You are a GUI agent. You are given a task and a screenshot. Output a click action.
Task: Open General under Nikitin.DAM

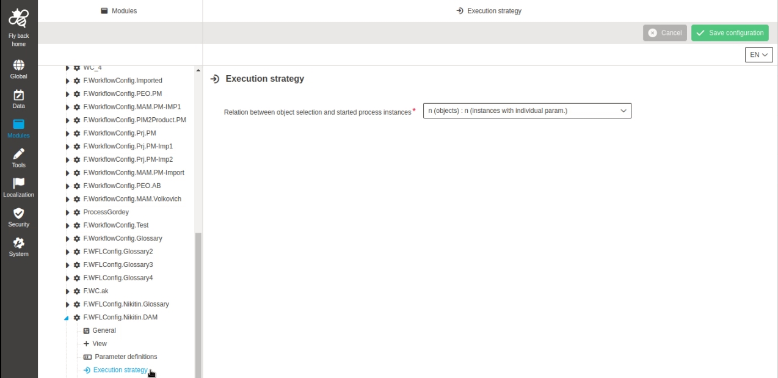104,330
